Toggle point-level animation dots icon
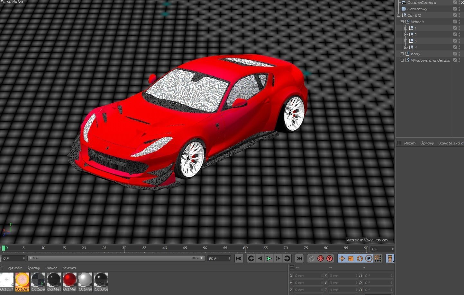Viewport: 464px width, 295px height. pyautogui.click(x=378, y=258)
